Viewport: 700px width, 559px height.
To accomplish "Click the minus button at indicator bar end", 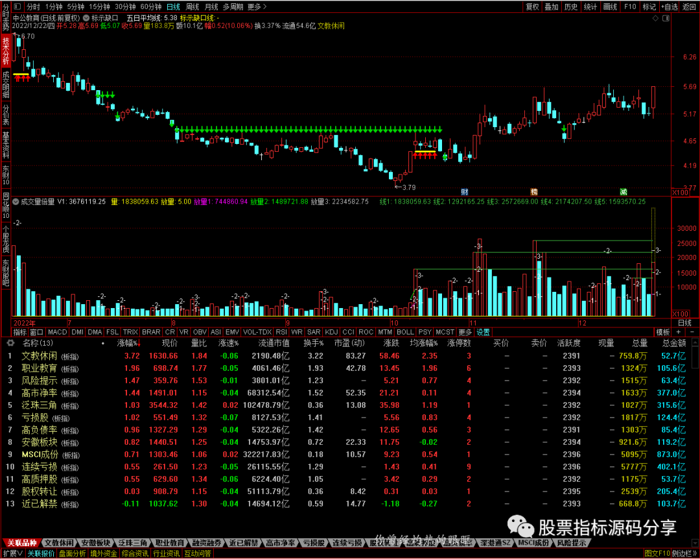I will (x=693, y=332).
